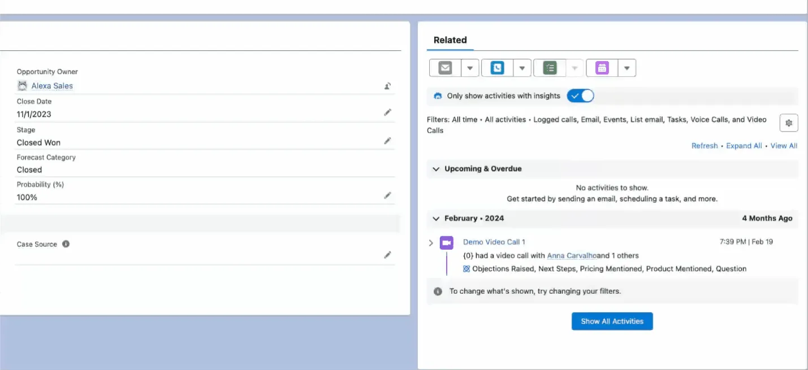The height and width of the screenshot is (370, 808).
Task: Click the 4 Months Ago label
Action: coord(767,219)
